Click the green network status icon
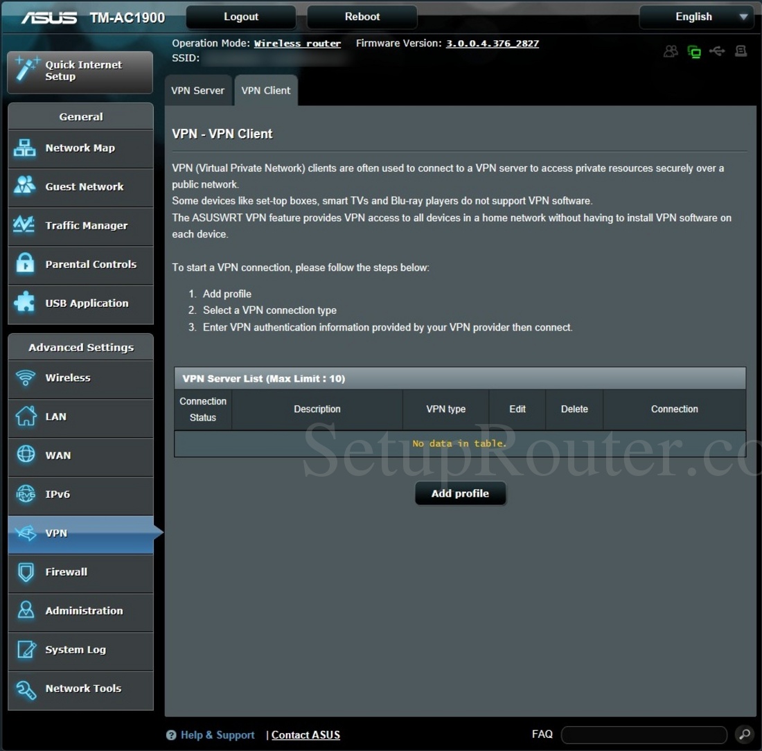Image resolution: width=762 pixels, height=751 pixels. [x=694, y=51]
